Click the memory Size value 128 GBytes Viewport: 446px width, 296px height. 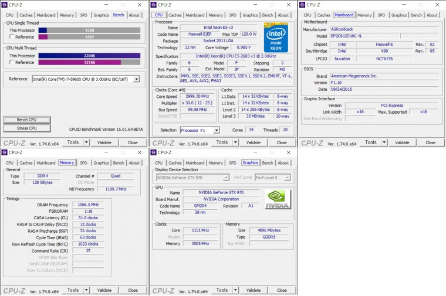[42, 182]
